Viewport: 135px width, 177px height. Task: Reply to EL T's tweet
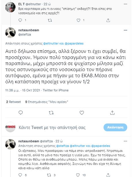(20, 20)
